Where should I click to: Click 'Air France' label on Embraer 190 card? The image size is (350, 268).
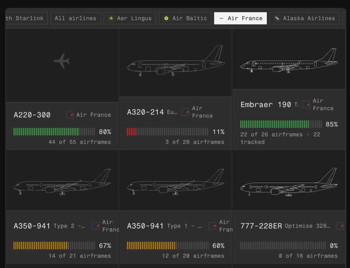(x=323, y=104)
